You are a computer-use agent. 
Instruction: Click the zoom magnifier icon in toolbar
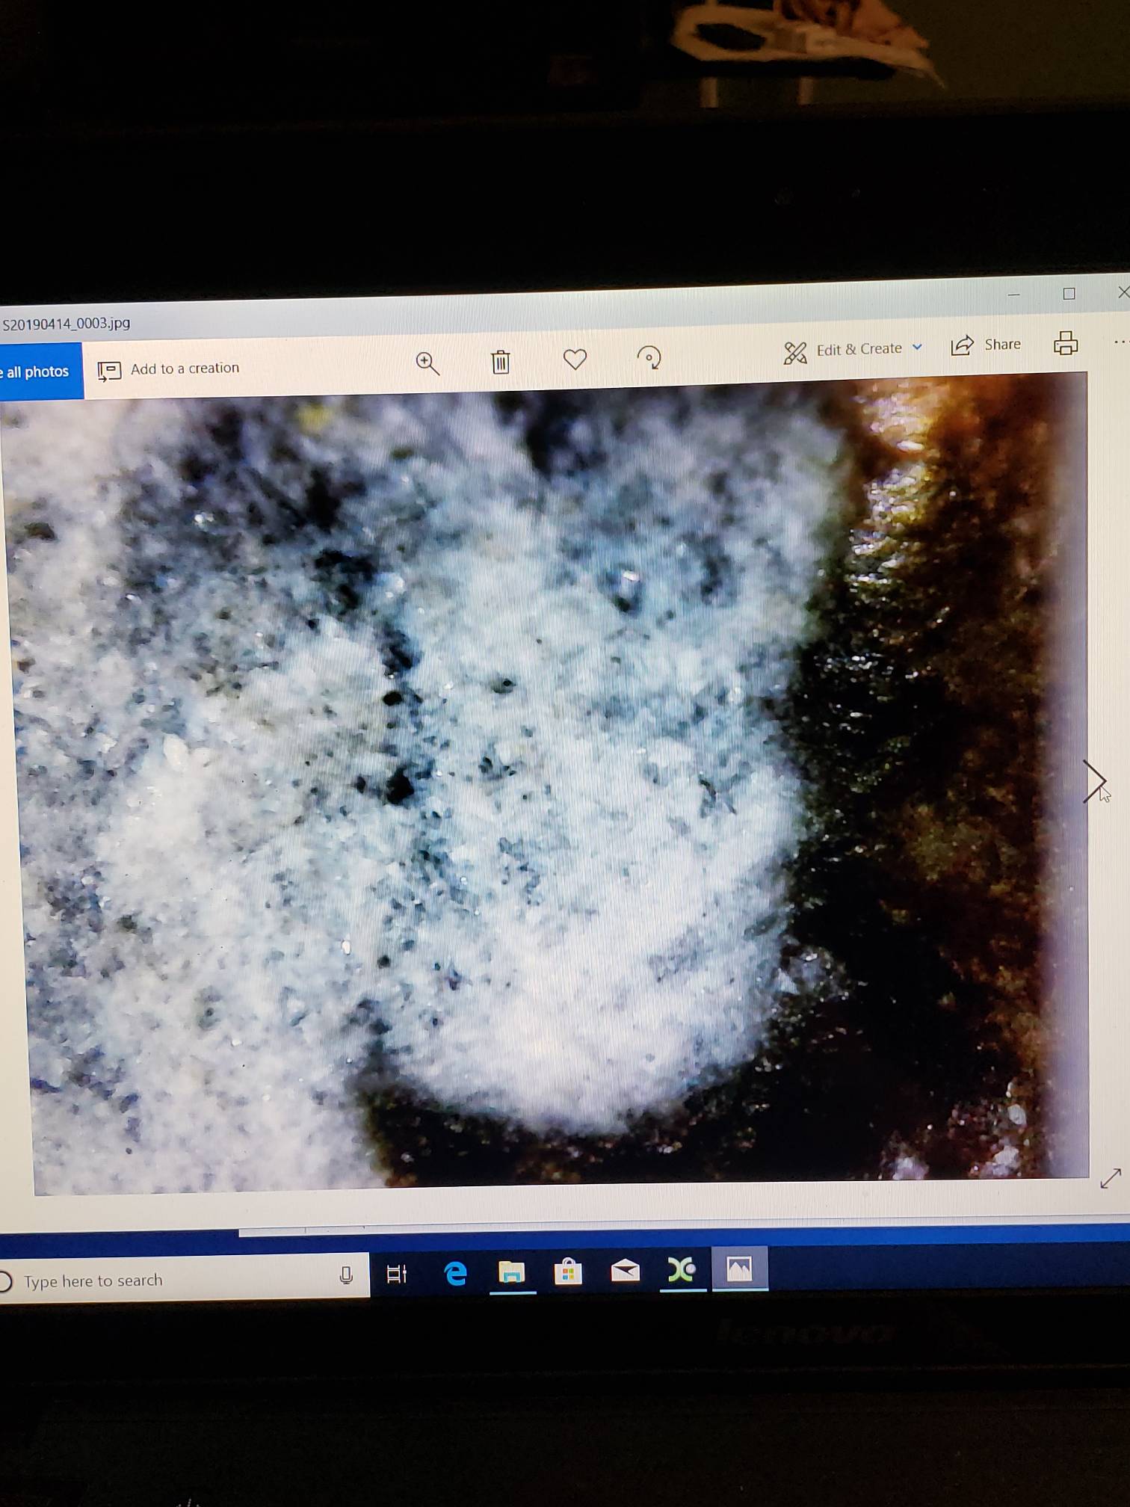pos(427,363)
